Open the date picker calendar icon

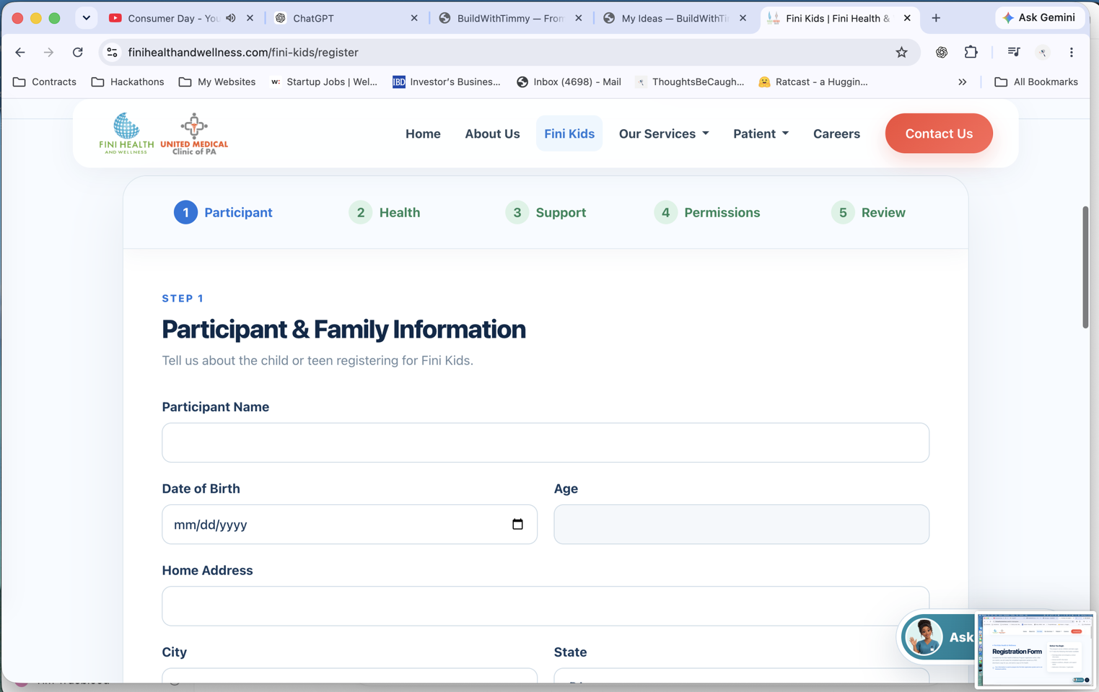tap(517, 524)
